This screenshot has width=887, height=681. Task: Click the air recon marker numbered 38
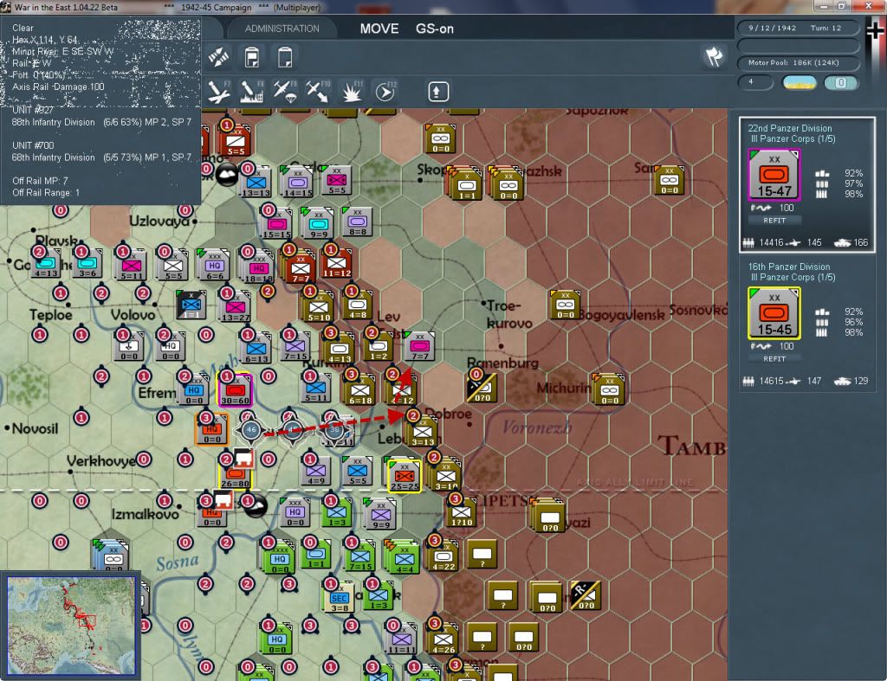pos(334,430)
